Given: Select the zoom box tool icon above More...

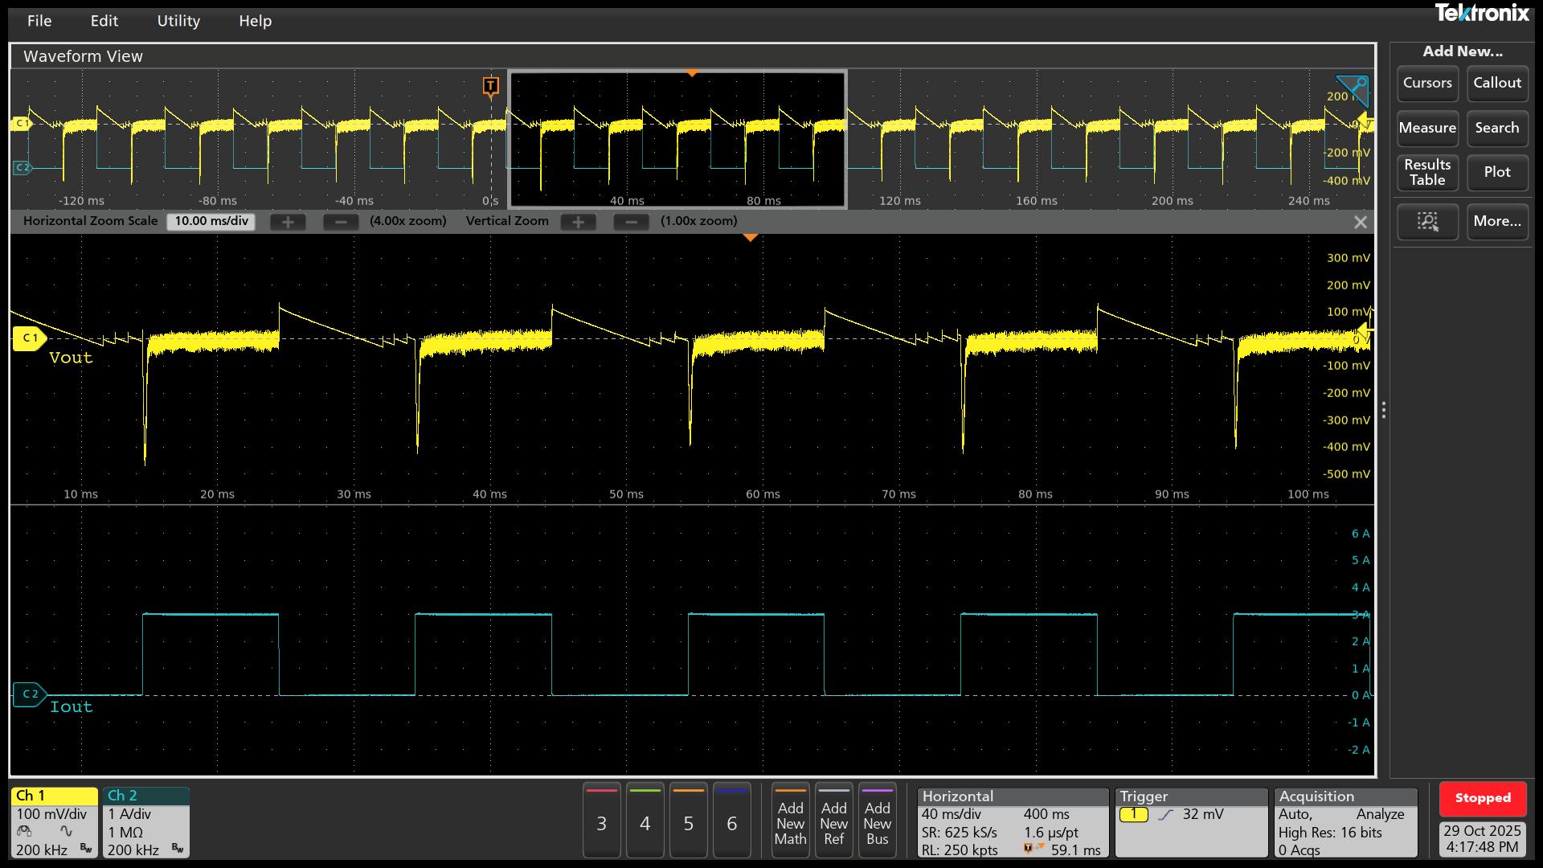Looking at the screenshot, I should click(x=1427, y=222).
